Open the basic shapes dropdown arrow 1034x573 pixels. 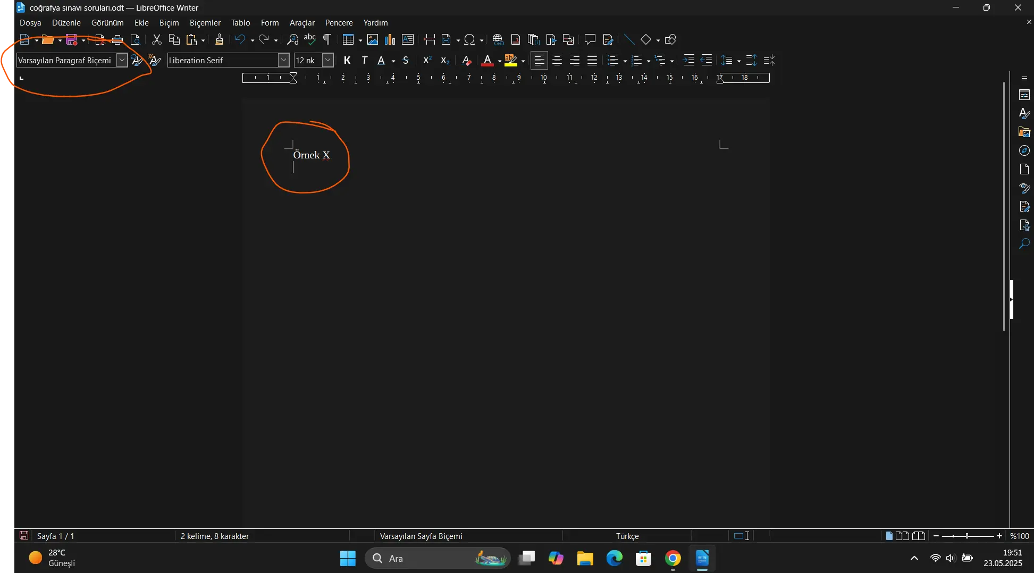[x=658, y=40]
